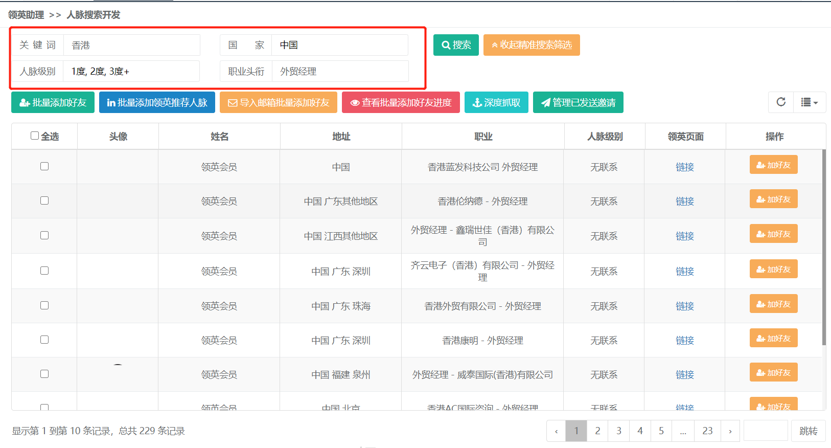Click the address cell 中国 福建 泉州
This screenshot has width=831, height=448.
(x=341, y=374)
